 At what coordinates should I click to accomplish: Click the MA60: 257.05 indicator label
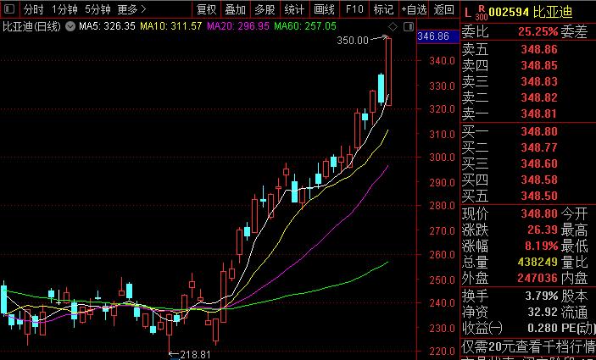305,26
